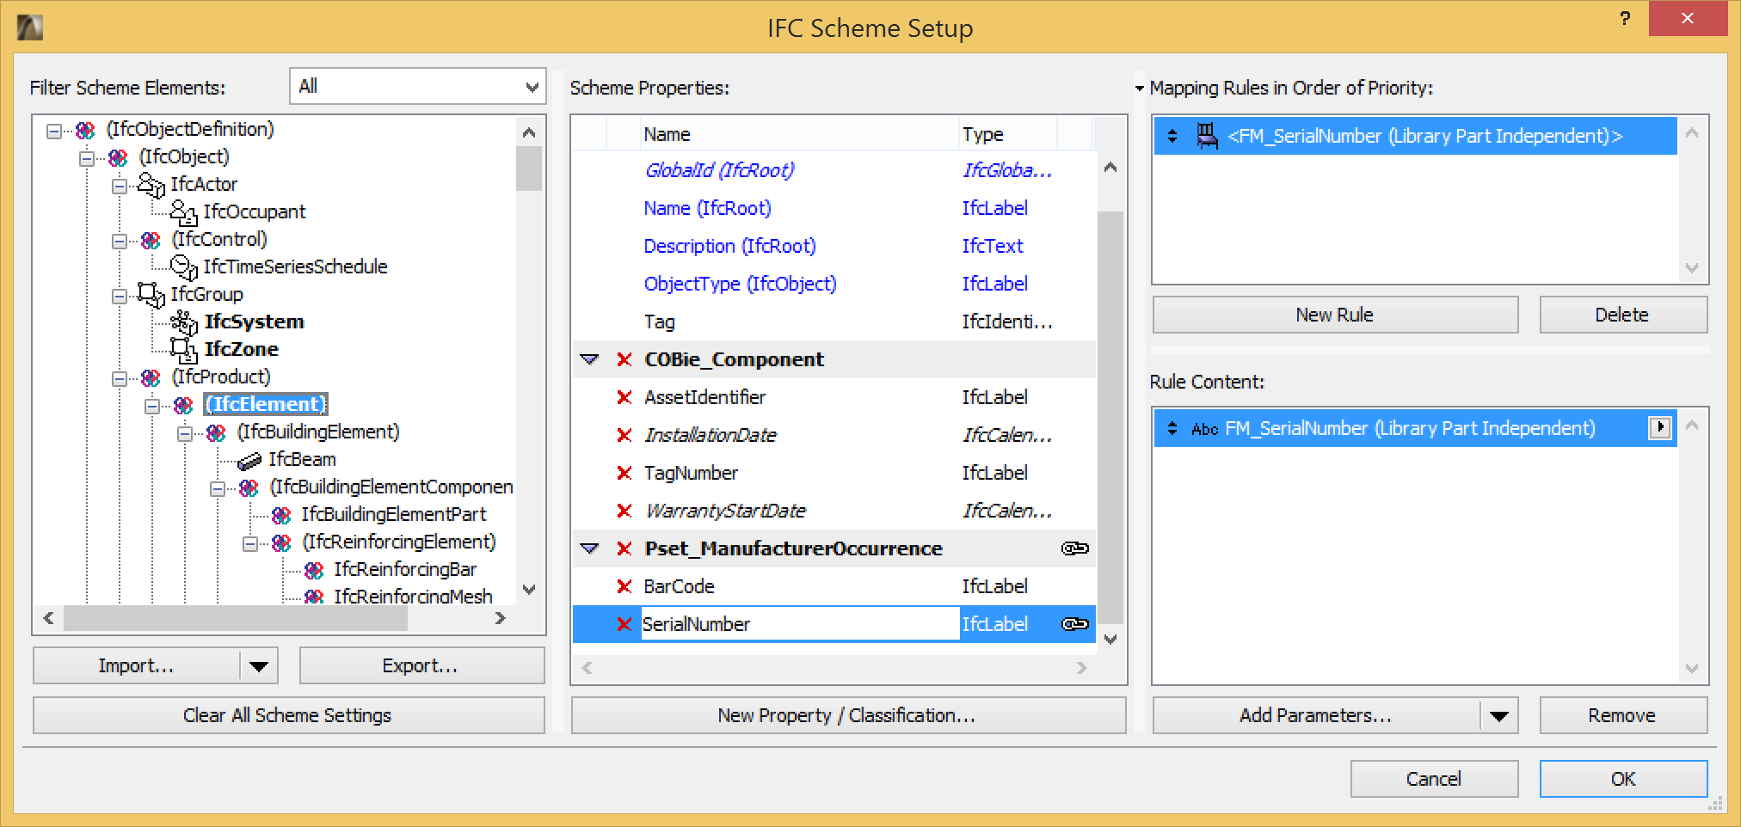Click the Abc icon in the Rule Content entry
This screenshot has width=1741, height=827.
click(x=1204, y=428)
